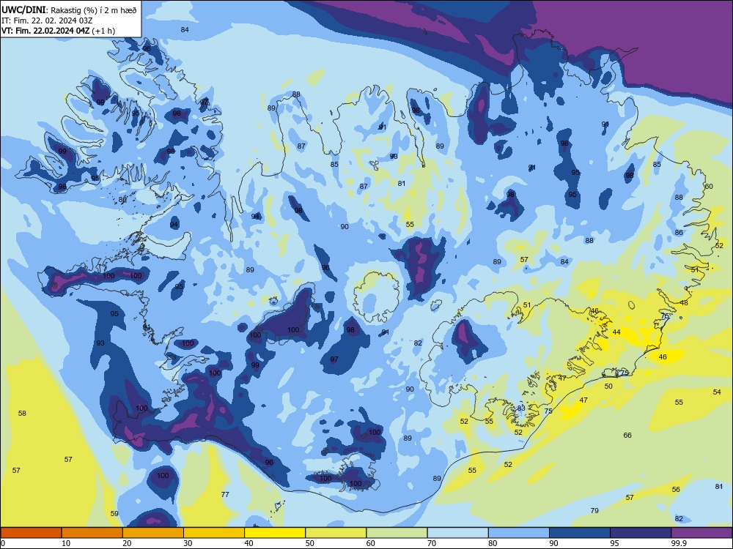Image resolution: width=733 pixels, height=549 pixels.
Task: Click the humidity value 59 on the map
Action: point(114,514)
